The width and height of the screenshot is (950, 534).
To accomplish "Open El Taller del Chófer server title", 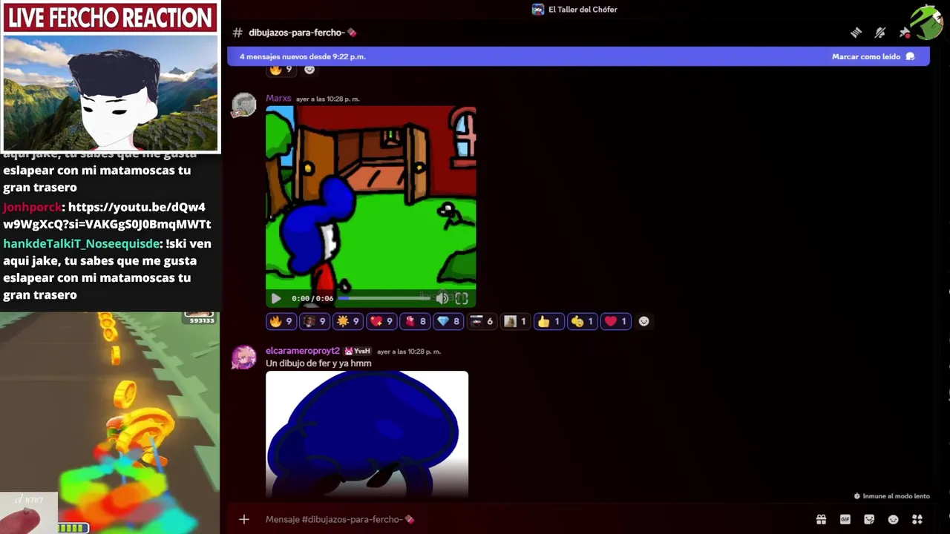I will (583, 10).
